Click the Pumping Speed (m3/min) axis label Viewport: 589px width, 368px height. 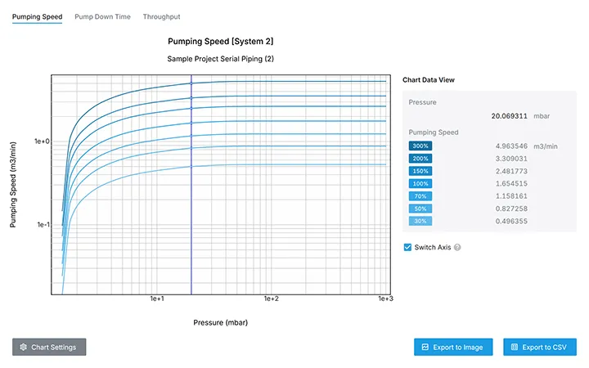tap(13, 184)
